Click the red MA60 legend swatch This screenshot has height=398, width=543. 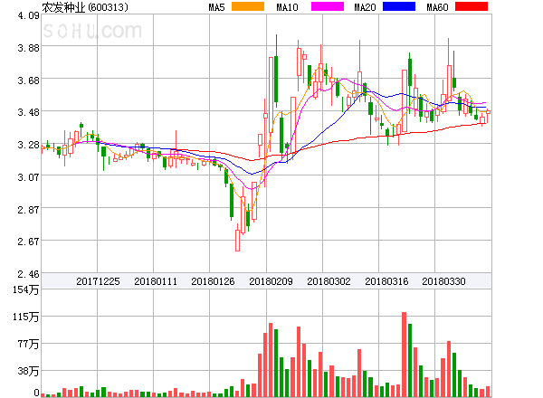coord(472,6)
